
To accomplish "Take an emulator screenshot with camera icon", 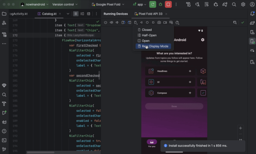I will (159, 22).
